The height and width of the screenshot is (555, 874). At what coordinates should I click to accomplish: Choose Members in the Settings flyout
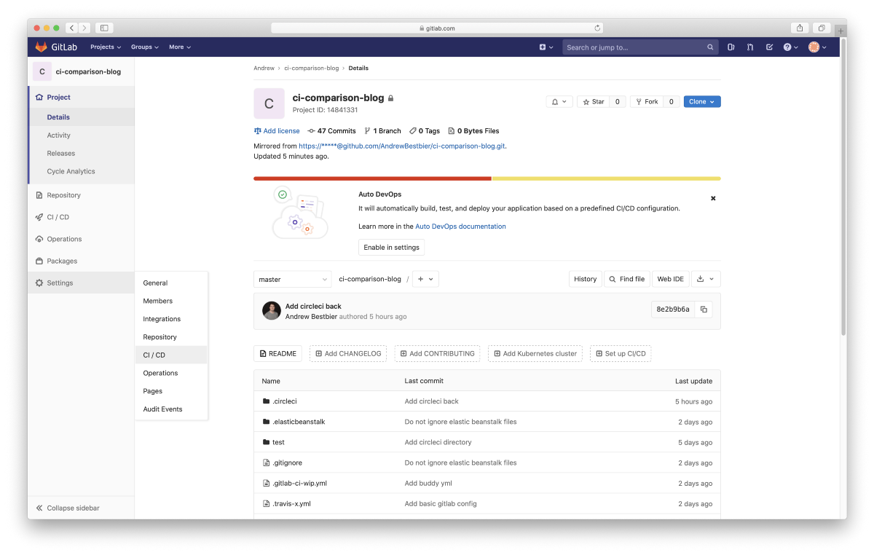coord(171,301)
